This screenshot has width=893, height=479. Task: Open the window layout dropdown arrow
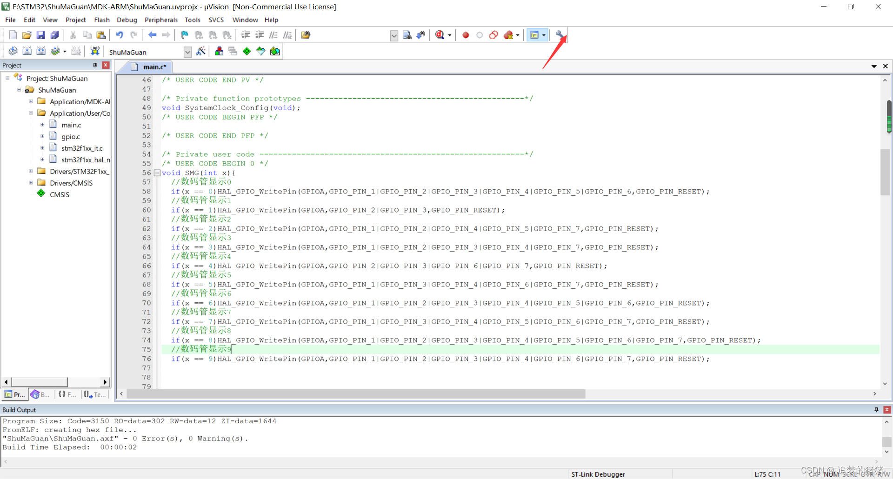[x=544, y=35]
